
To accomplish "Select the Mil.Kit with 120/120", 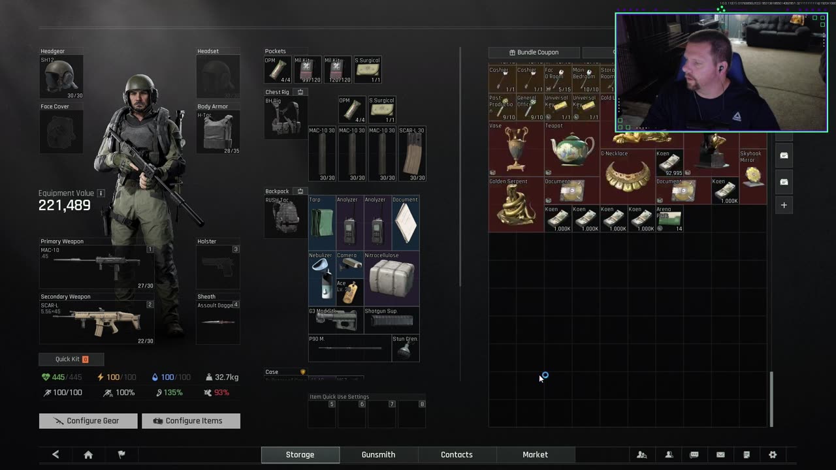I will pos(338,70).
